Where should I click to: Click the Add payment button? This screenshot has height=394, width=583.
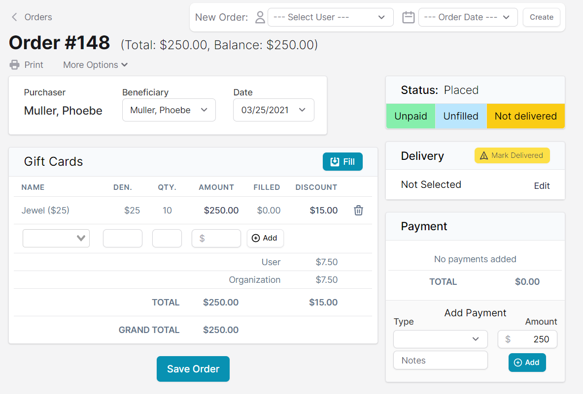pos(527,363)
